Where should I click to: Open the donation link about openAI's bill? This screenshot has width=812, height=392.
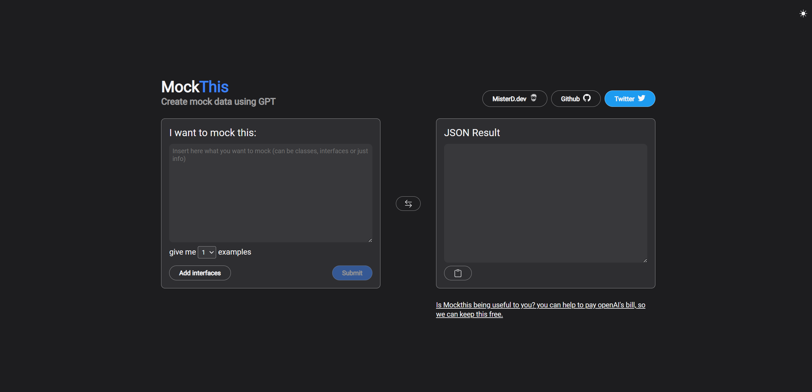coord(540,309)
